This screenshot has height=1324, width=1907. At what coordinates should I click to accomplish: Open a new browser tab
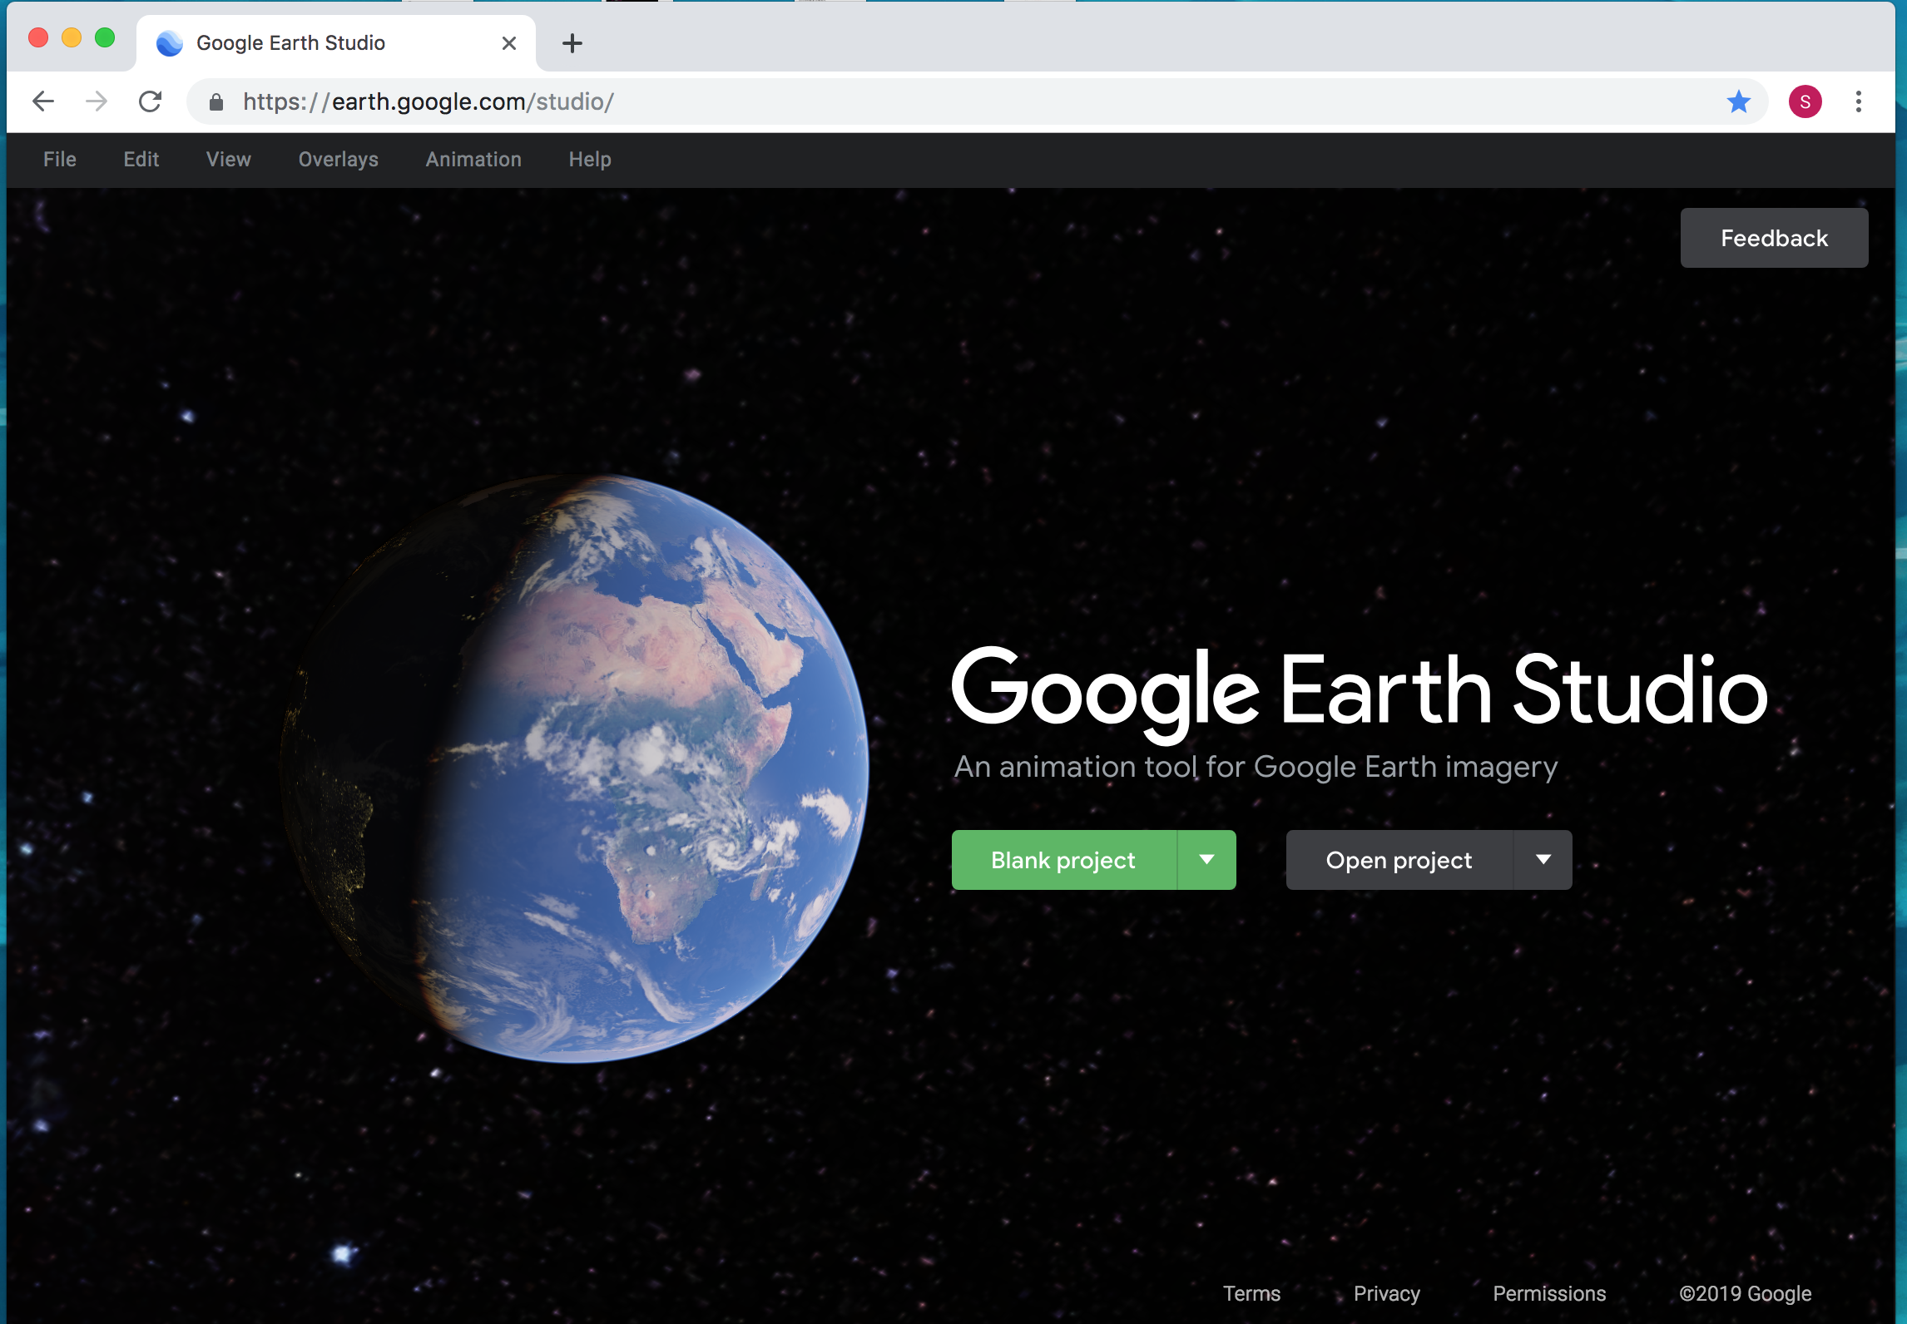(x=572, y=43)
